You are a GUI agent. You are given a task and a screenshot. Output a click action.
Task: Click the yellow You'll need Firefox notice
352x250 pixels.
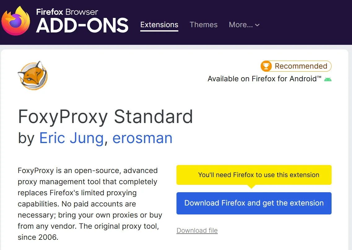(x=254, y=175)
